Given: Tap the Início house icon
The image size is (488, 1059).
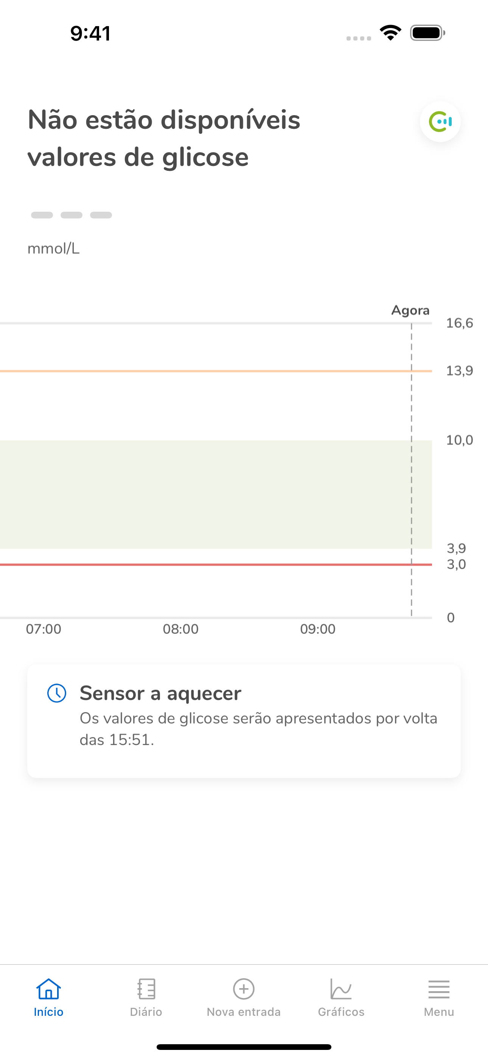Looking at the screenshot, I should 48,989.
